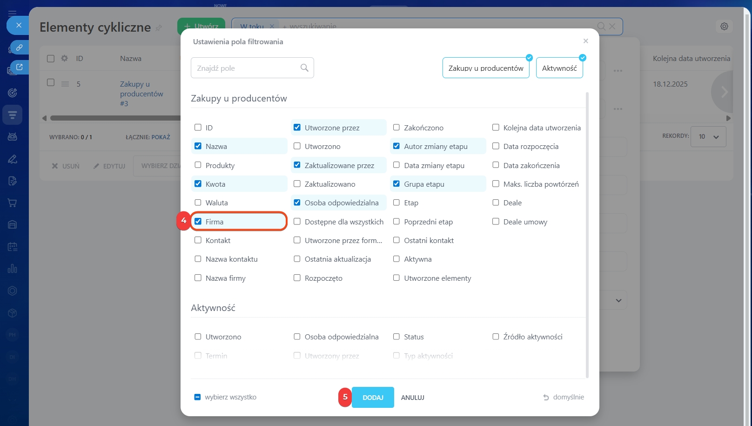Select the funnel icon in the sidebar
This screenshot has height=426, width=752.
click(x=13, y=115)
